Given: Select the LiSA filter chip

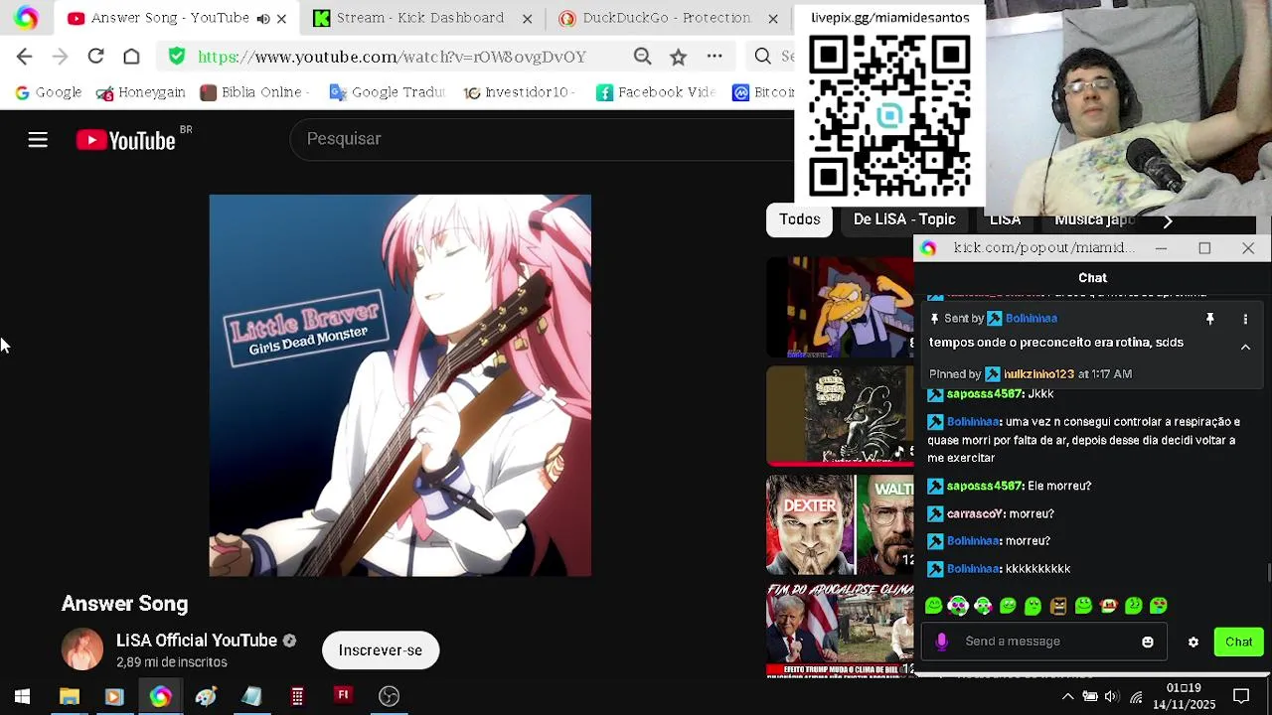Looking at the screenshot, I should point(1005,220).
